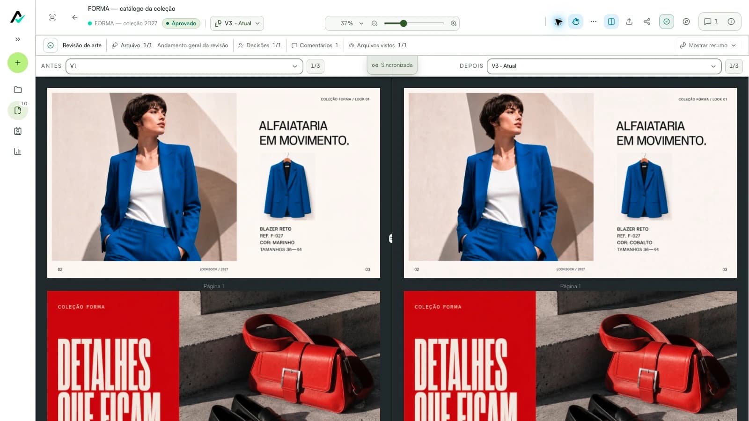This screenshot has width=749, height=421.
Task: Open the folder icon in sidebar
Action: [x=18, y=90]
